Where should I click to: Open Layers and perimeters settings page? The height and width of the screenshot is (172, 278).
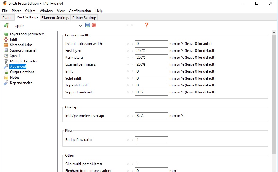pos(27,34)
